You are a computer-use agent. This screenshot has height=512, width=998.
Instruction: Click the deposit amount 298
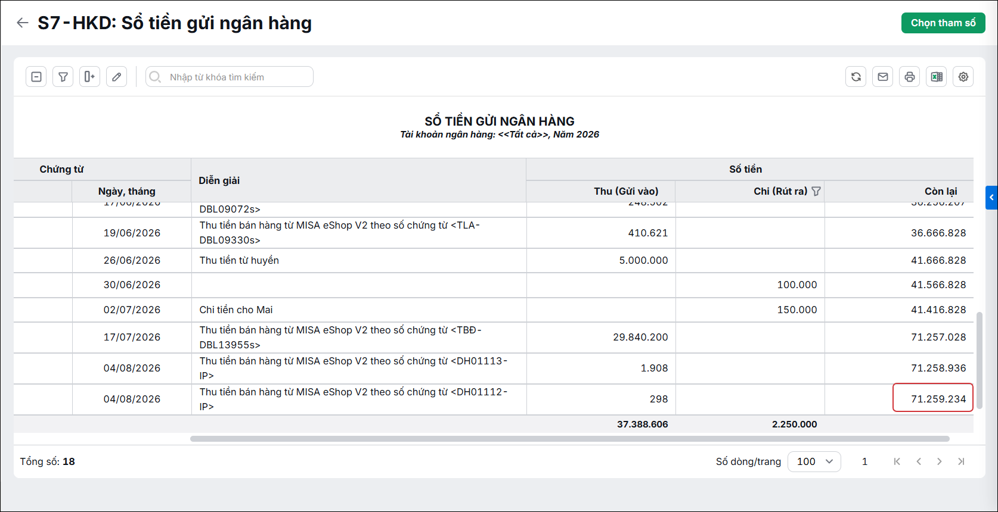click(659, 399)
